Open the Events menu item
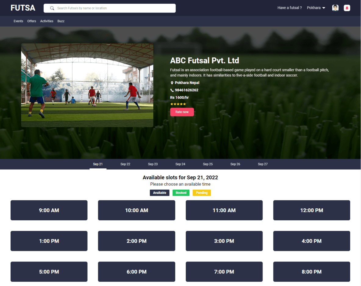The width and height of the screenshot is (361, 286). point(18,21)
